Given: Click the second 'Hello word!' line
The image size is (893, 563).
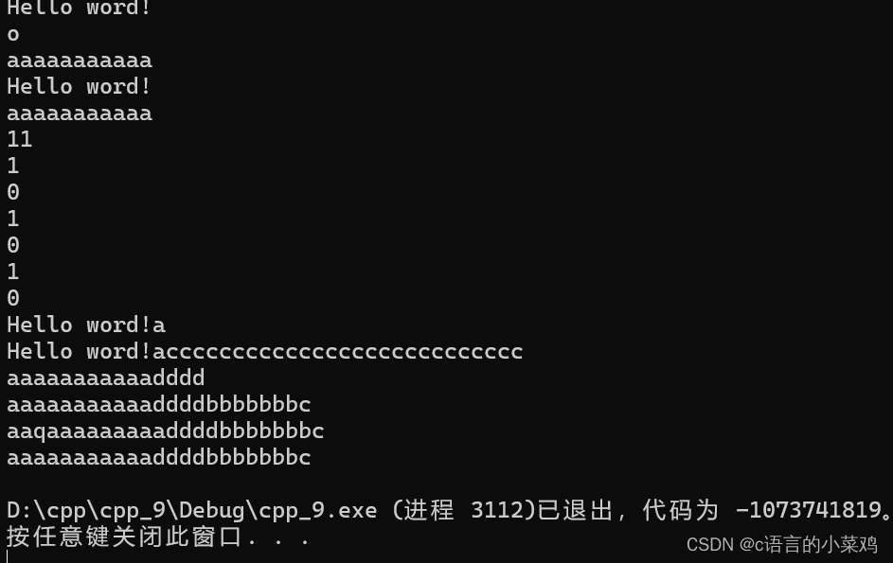Looking at the screenshot, I should coord(79,86).
